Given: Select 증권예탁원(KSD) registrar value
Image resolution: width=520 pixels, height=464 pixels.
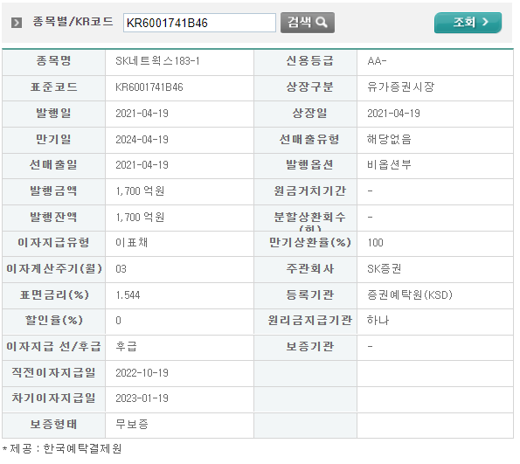Looking at the screenshot, I should point(410,294).
